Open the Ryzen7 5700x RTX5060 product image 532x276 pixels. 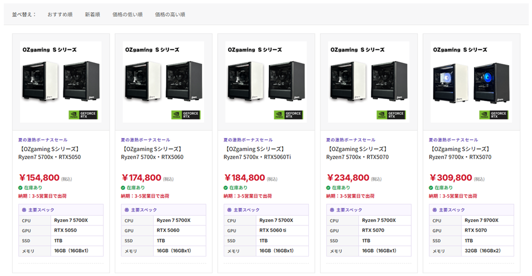[163, 82]
